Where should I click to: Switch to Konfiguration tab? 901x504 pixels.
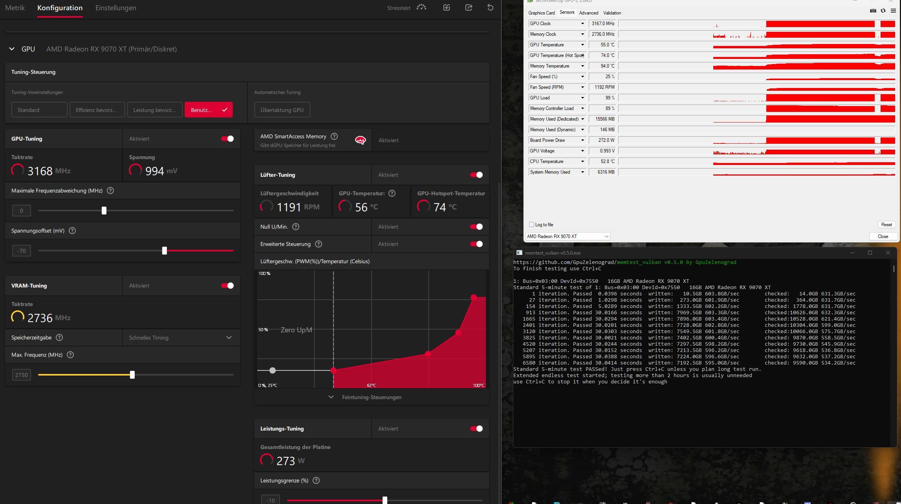coord(60,8)
